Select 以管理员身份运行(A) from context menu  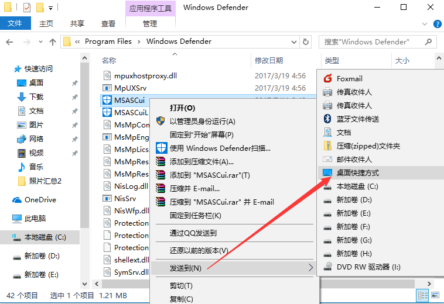coord(202,122)
